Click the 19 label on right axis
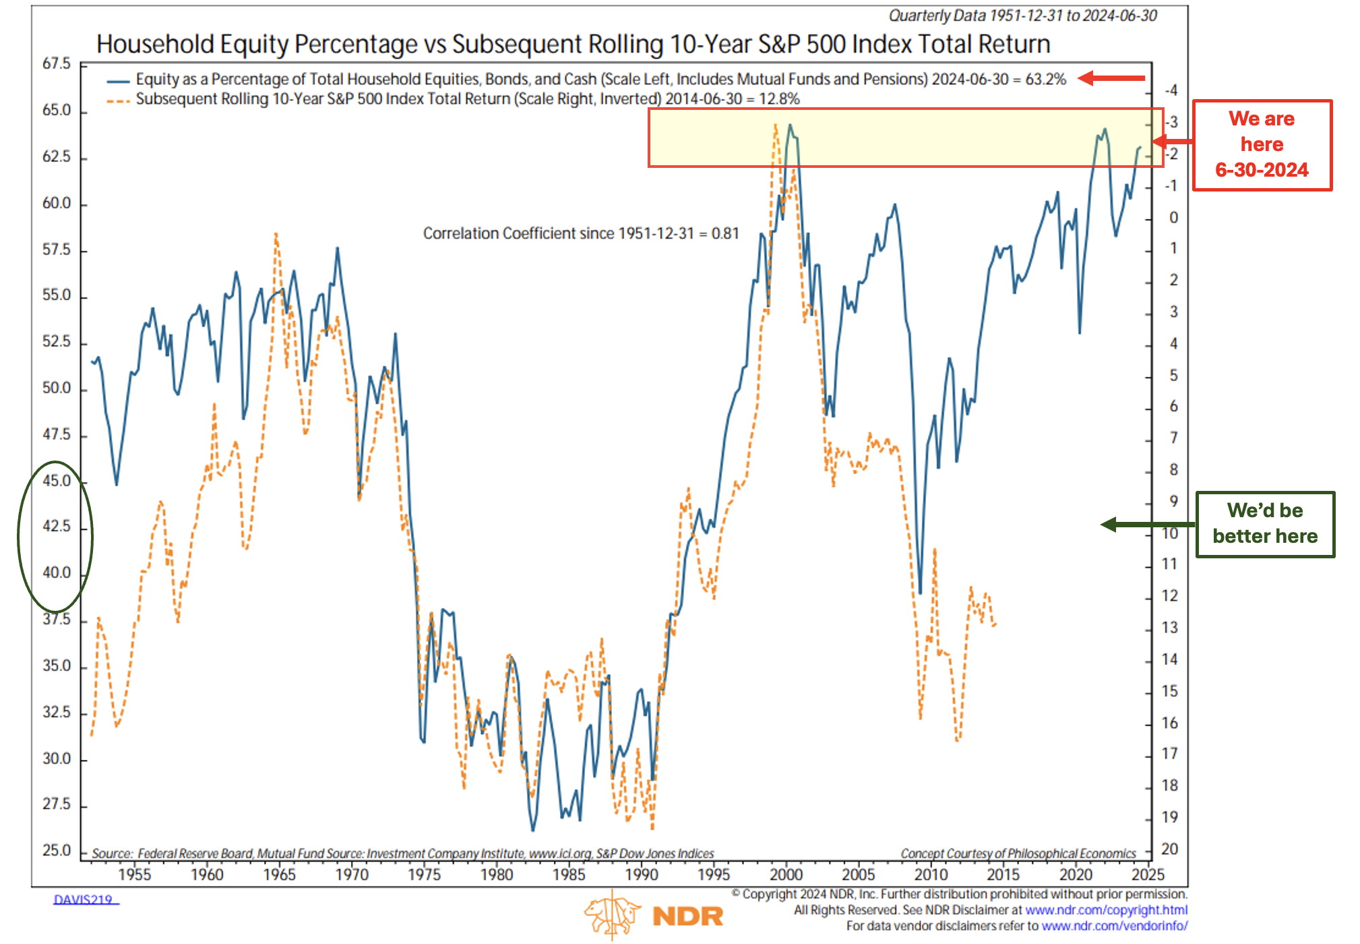This screenshot has height=944, width=1360. [1170, 818]
